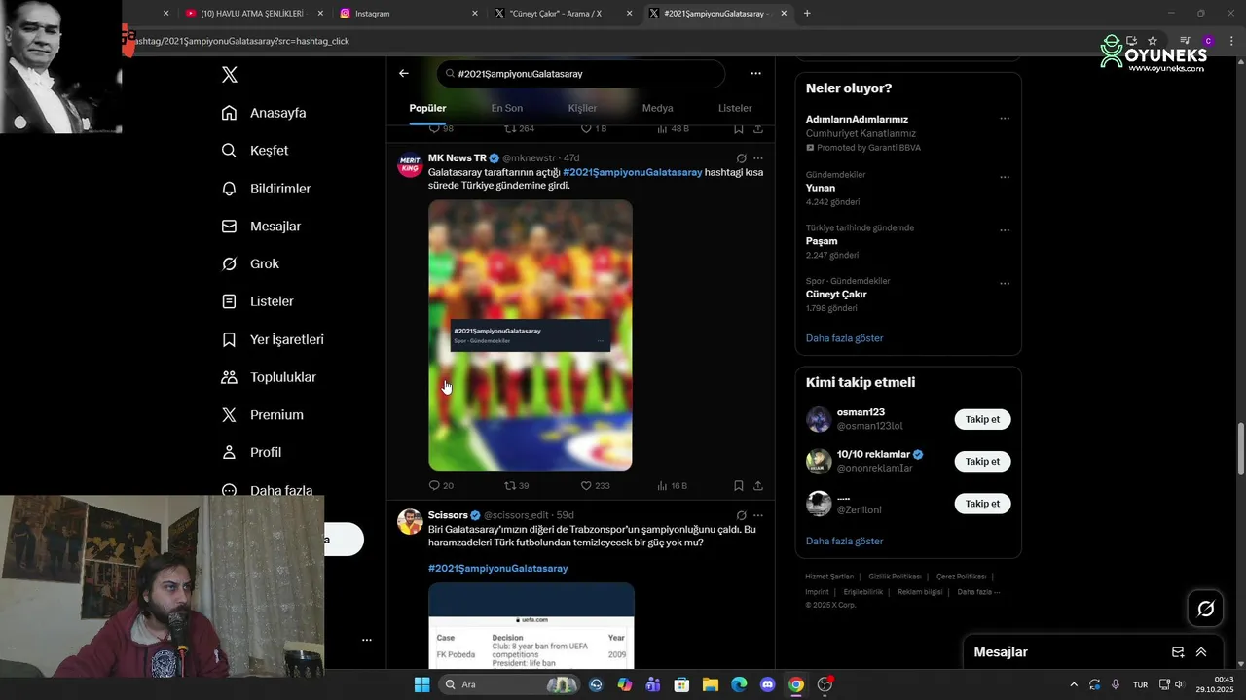The width and height of the screenshot is (1246, 700).
Task: Open a new browser tab
Action: point(807,14)
